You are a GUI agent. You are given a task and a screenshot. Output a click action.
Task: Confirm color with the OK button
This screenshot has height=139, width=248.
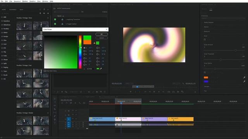tap(102, 34)
